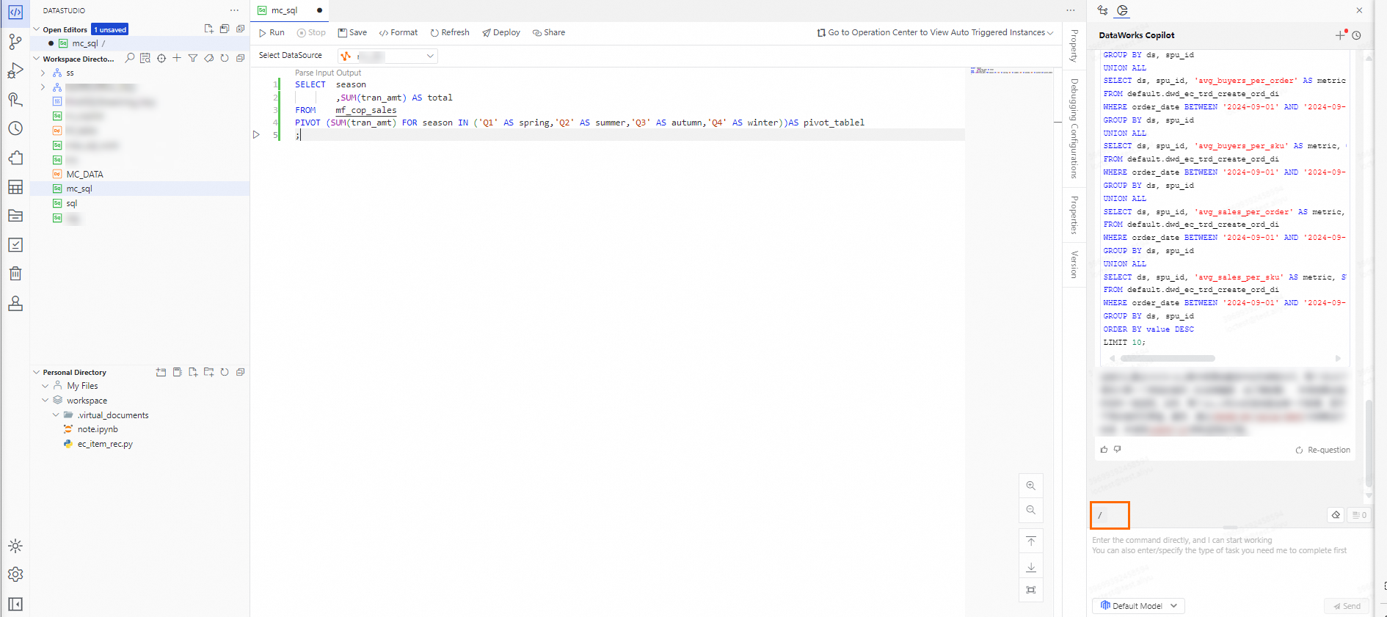
Task: Clear Copilot input with eraser icon
Action: [x=1336, y=515]
